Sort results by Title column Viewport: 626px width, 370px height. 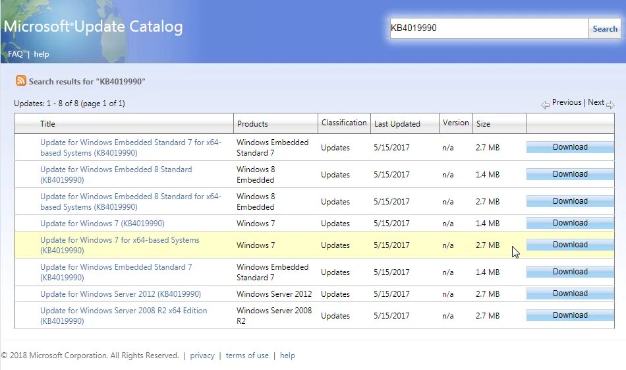(47, 124)
